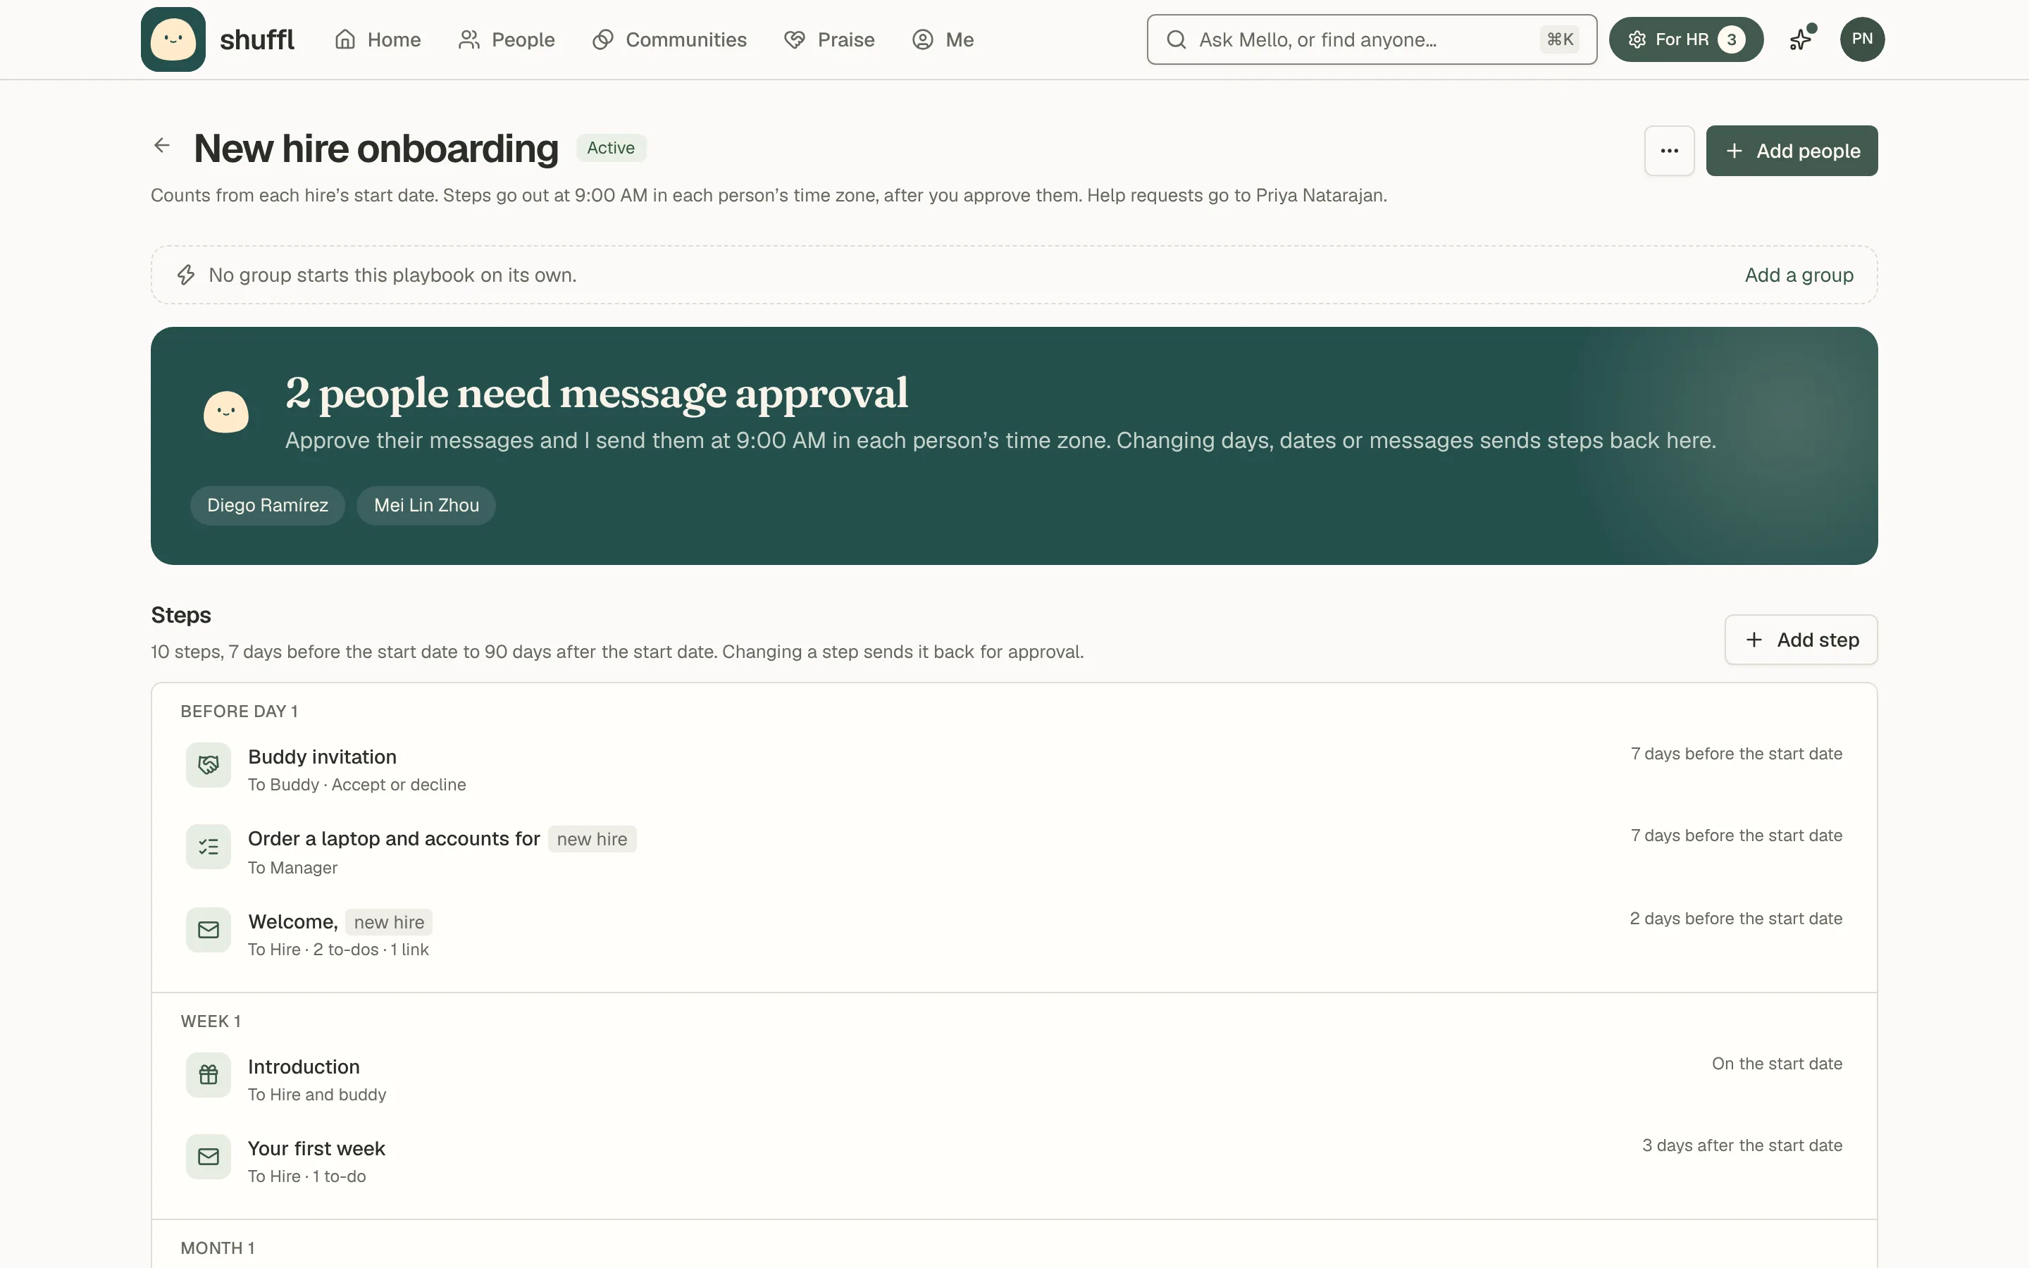Image resolution: width=2029 pixels, height=1268 pixels.
Task: Select the Diego Ramírez chip
Action: [268, 506]
